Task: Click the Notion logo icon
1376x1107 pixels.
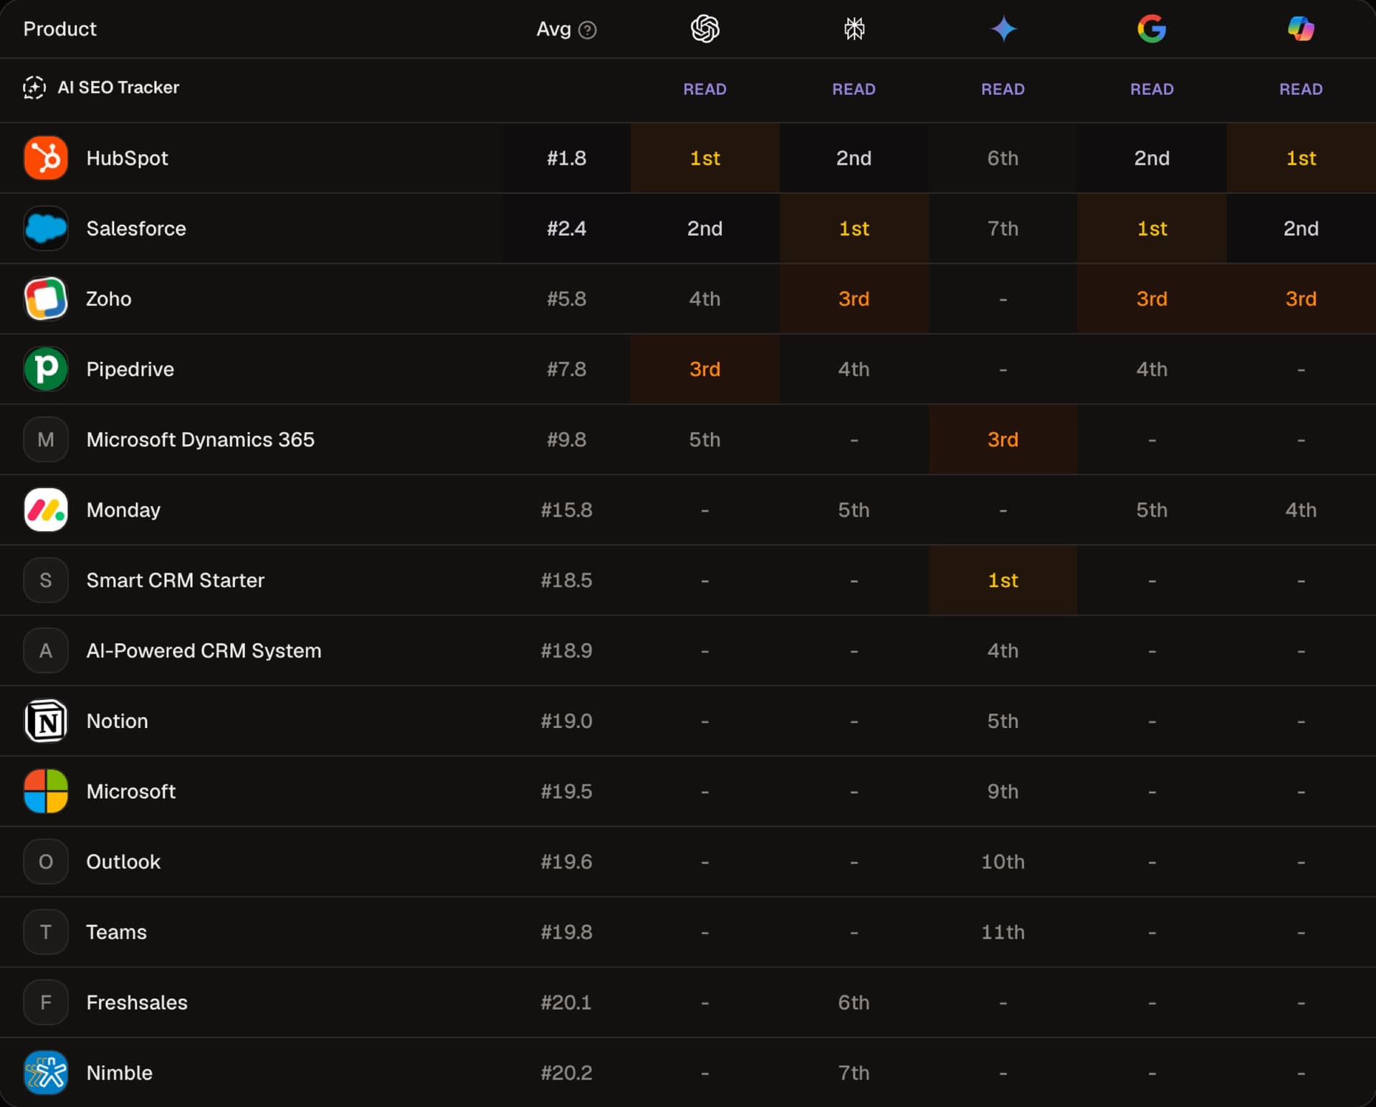Action: pos(46,720)
